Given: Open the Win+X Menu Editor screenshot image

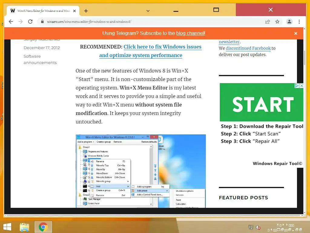Looking at the screenshot, I should tap(140, 171).
